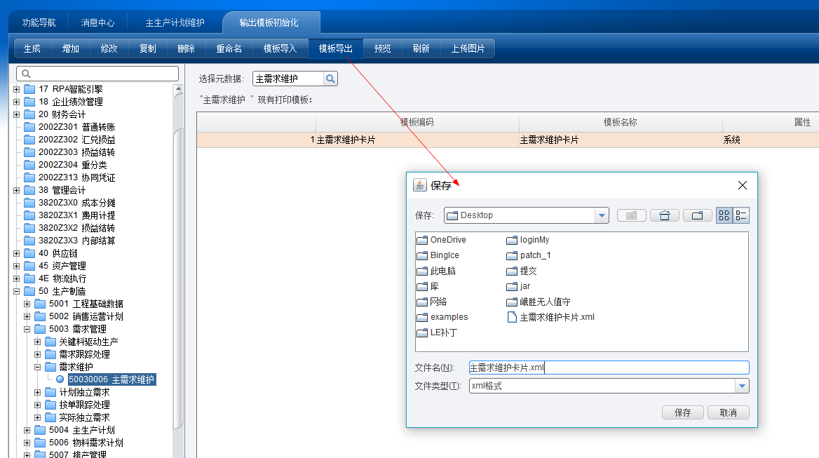Expand the 20 财务会计 node
This screenshot has height=458, width=819.
(17, 114)
